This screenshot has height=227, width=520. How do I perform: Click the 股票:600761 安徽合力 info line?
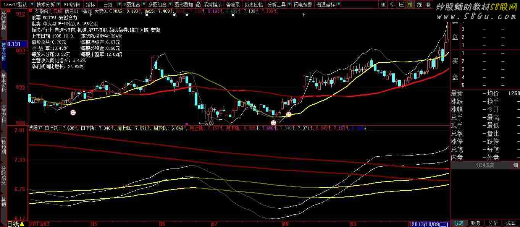pos(54,18)
